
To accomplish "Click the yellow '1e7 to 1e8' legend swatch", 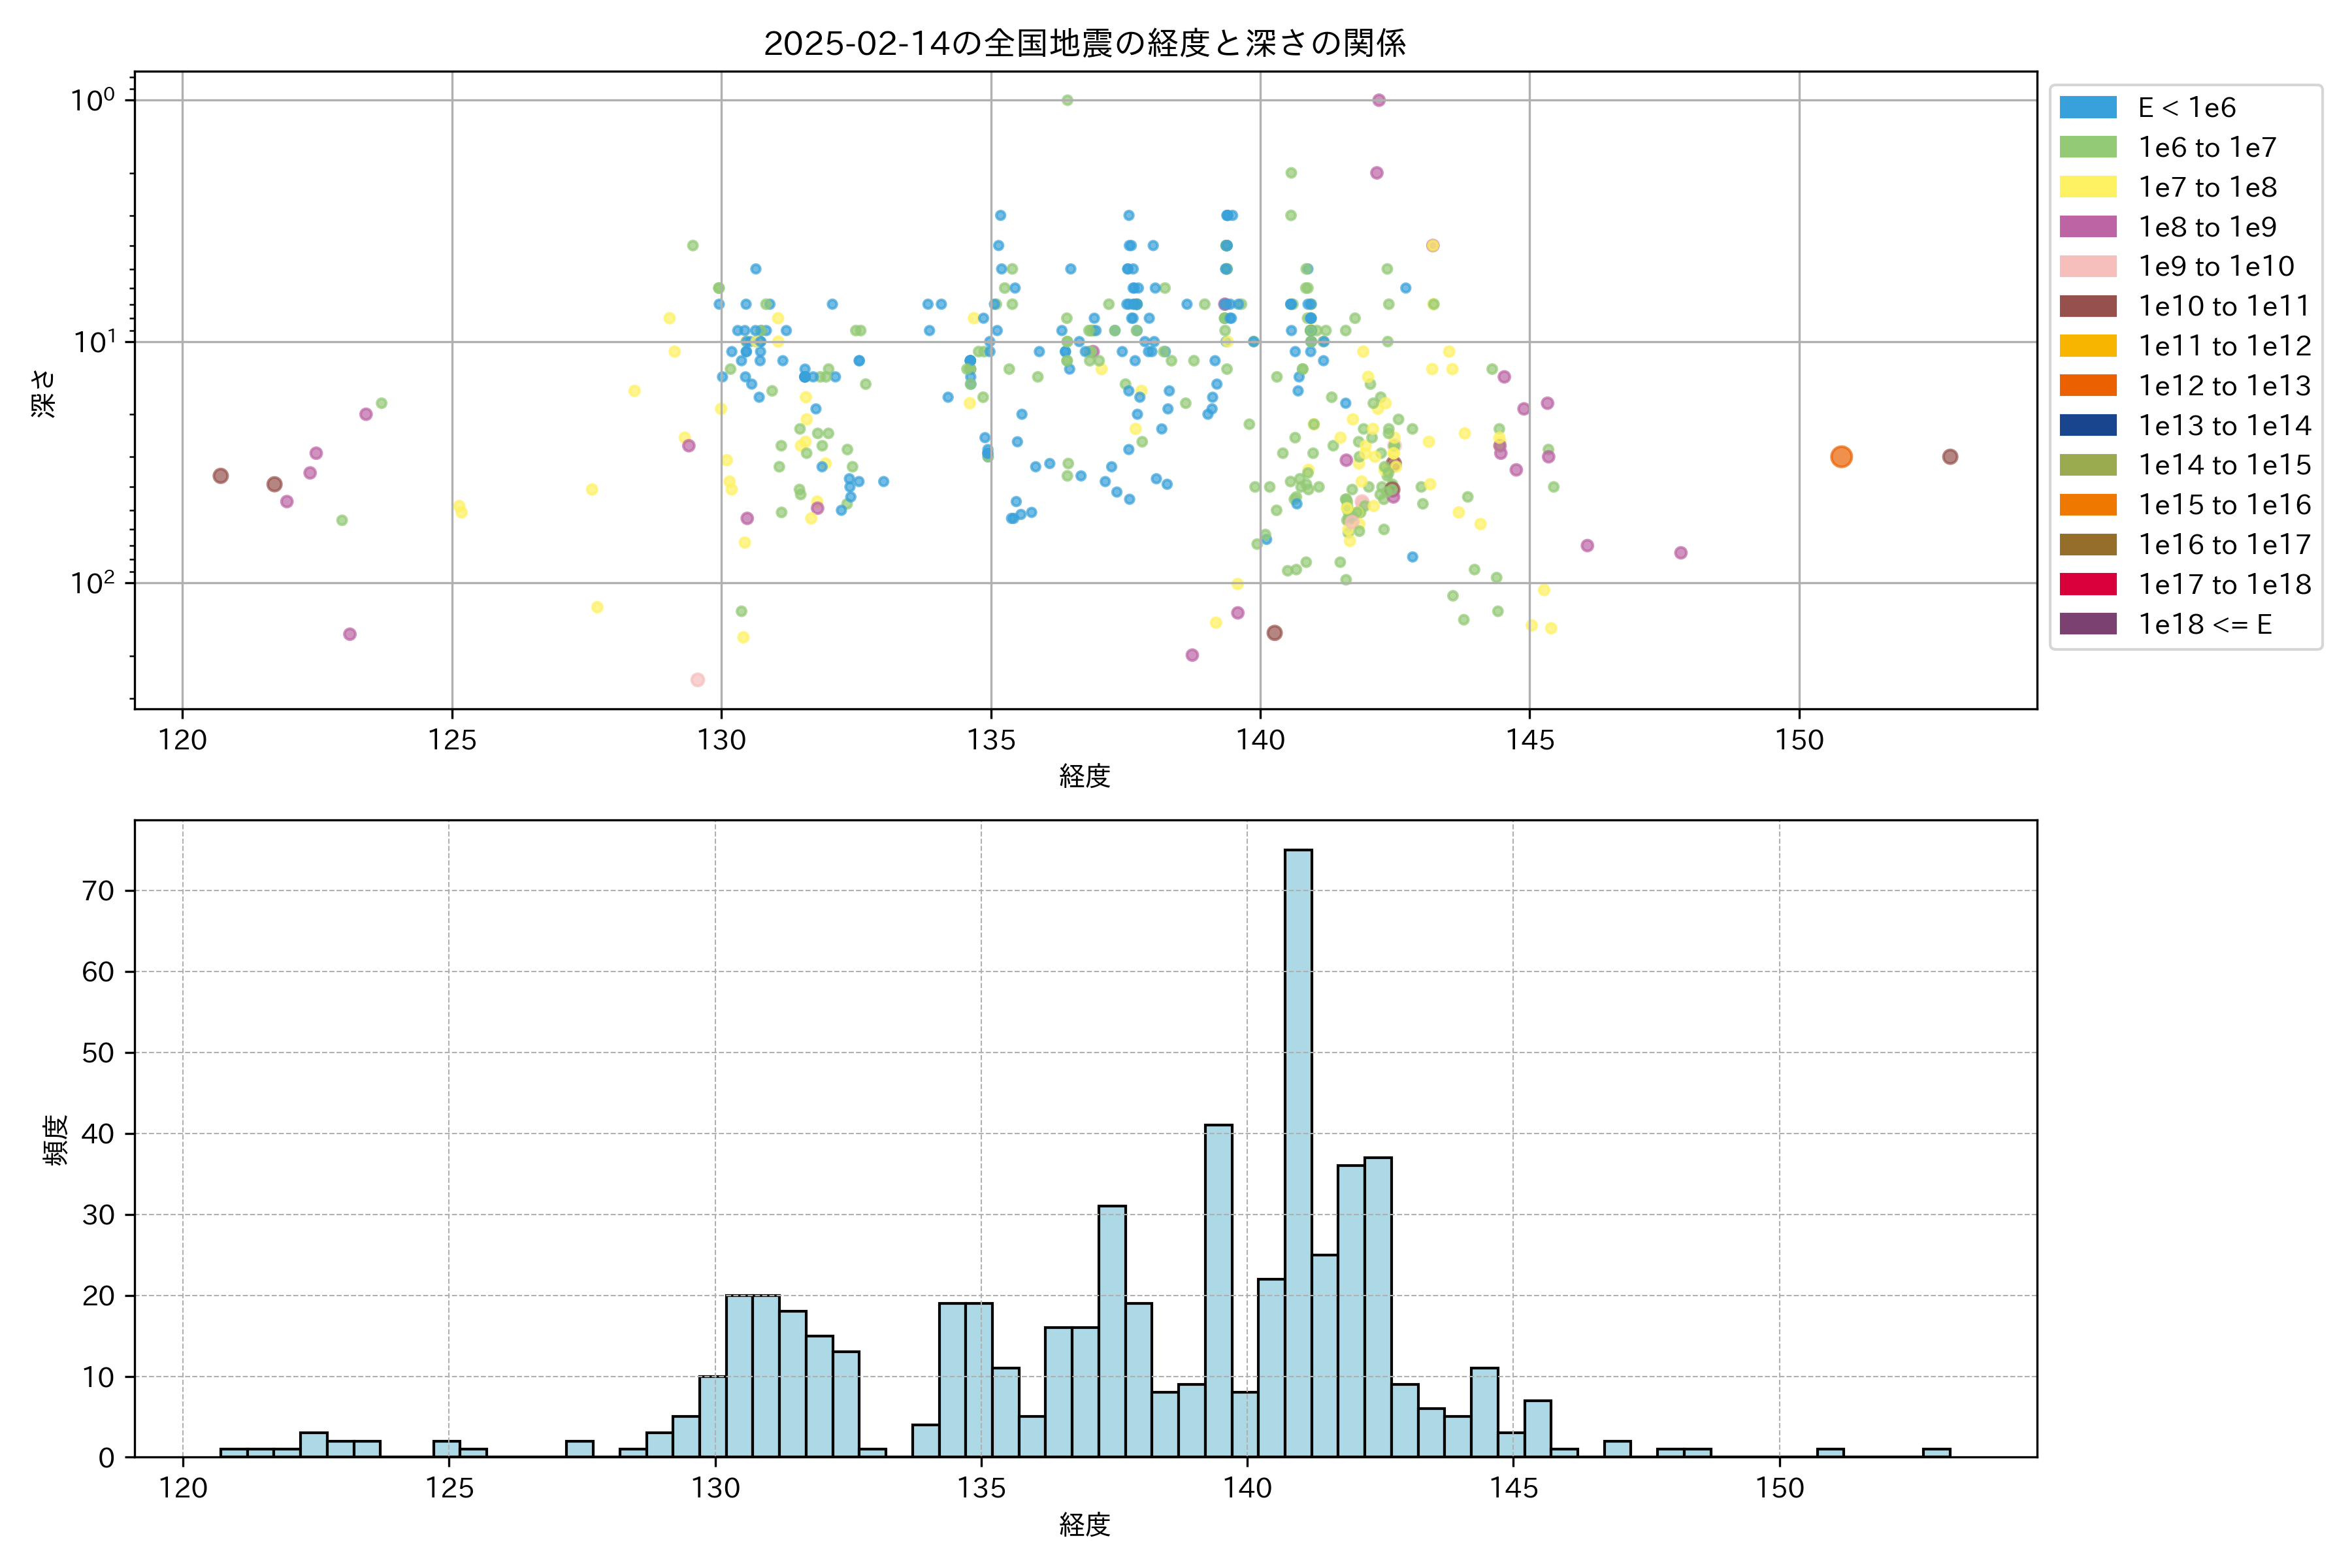I will (x=2088, y=187).
